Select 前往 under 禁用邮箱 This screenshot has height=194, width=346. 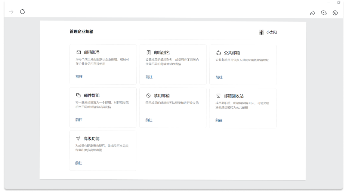pyautogui.click(x=149, y=120)
